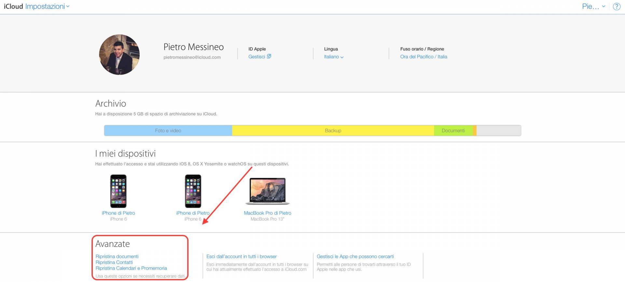This screenshot has width=625, height=282.
Task: Click Pietro Messineo's profile photo
Action: click(119, 55)
